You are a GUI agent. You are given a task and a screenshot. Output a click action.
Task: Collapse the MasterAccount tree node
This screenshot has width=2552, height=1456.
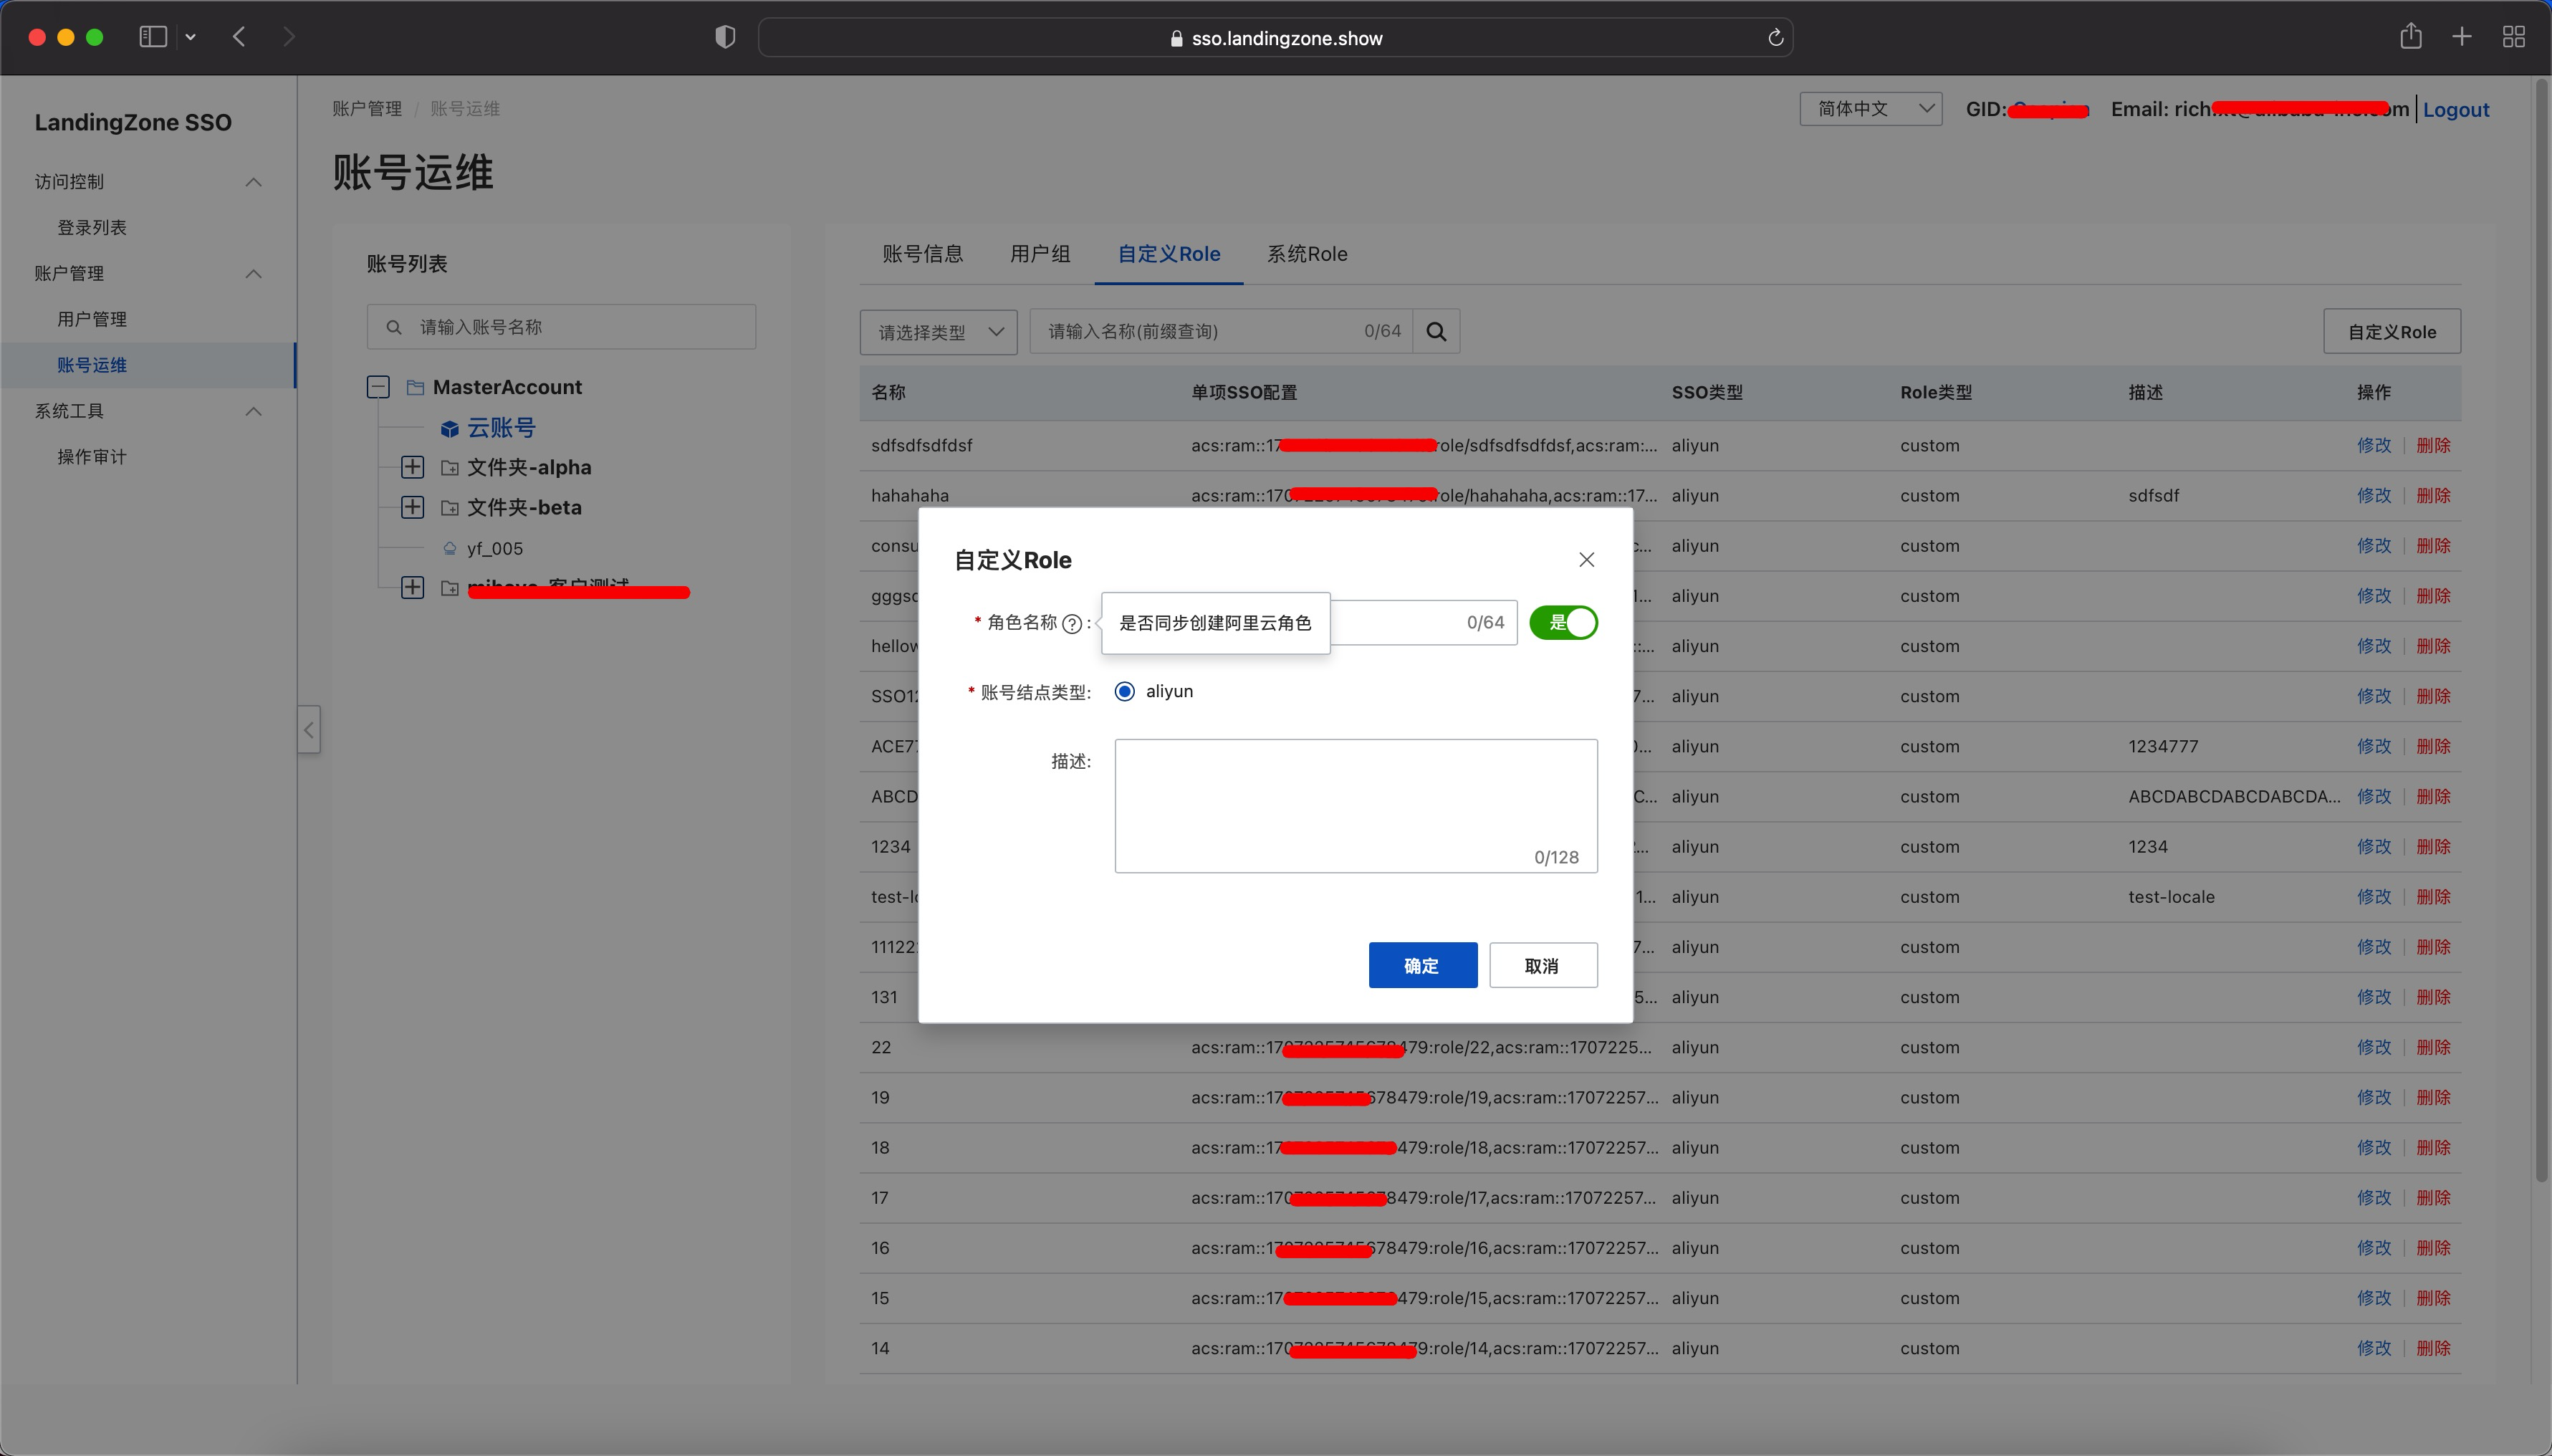(378, 387)
